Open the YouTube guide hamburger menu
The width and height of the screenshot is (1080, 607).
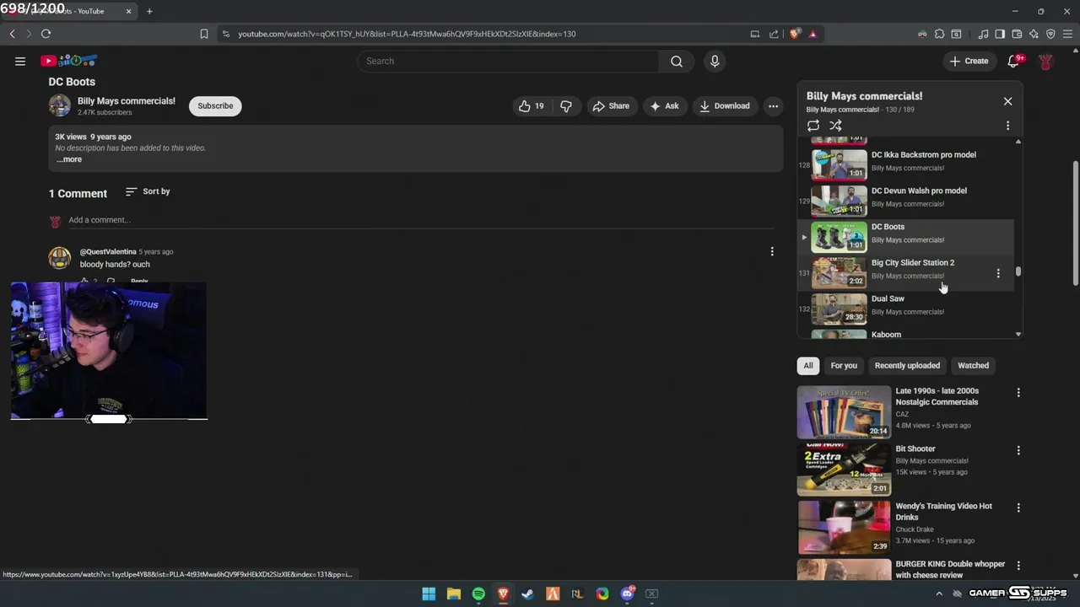(x=20, y=61)
